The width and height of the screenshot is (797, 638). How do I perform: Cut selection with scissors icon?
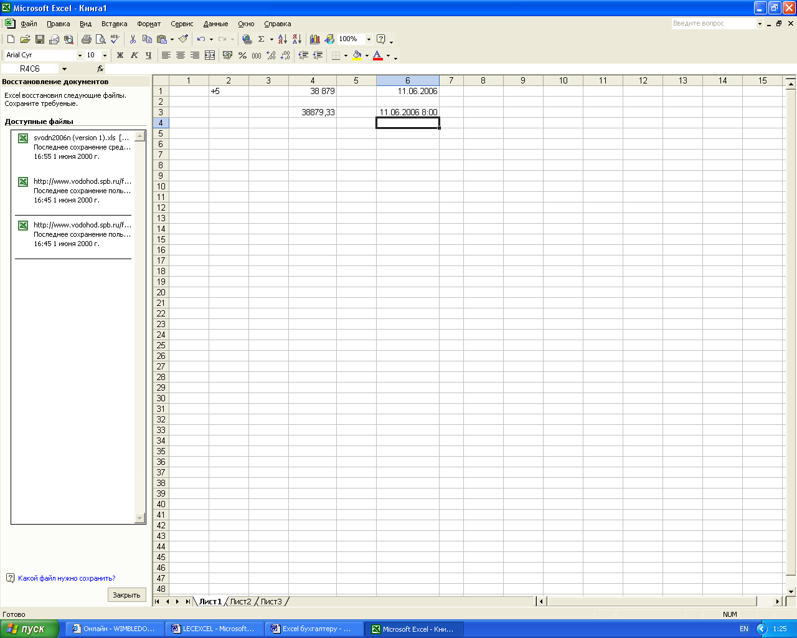click(133, 39)
